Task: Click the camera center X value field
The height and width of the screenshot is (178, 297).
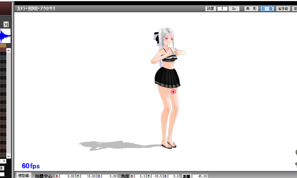Action: point(67,176)
